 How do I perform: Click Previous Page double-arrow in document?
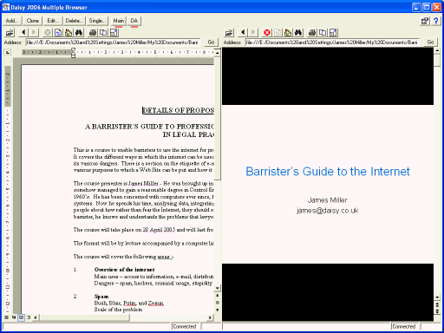[x=218, y=296]
